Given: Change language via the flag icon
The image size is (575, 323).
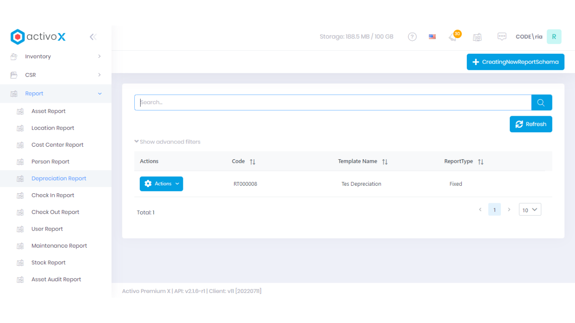Looking at the screenshot, I should click(432, 37).
